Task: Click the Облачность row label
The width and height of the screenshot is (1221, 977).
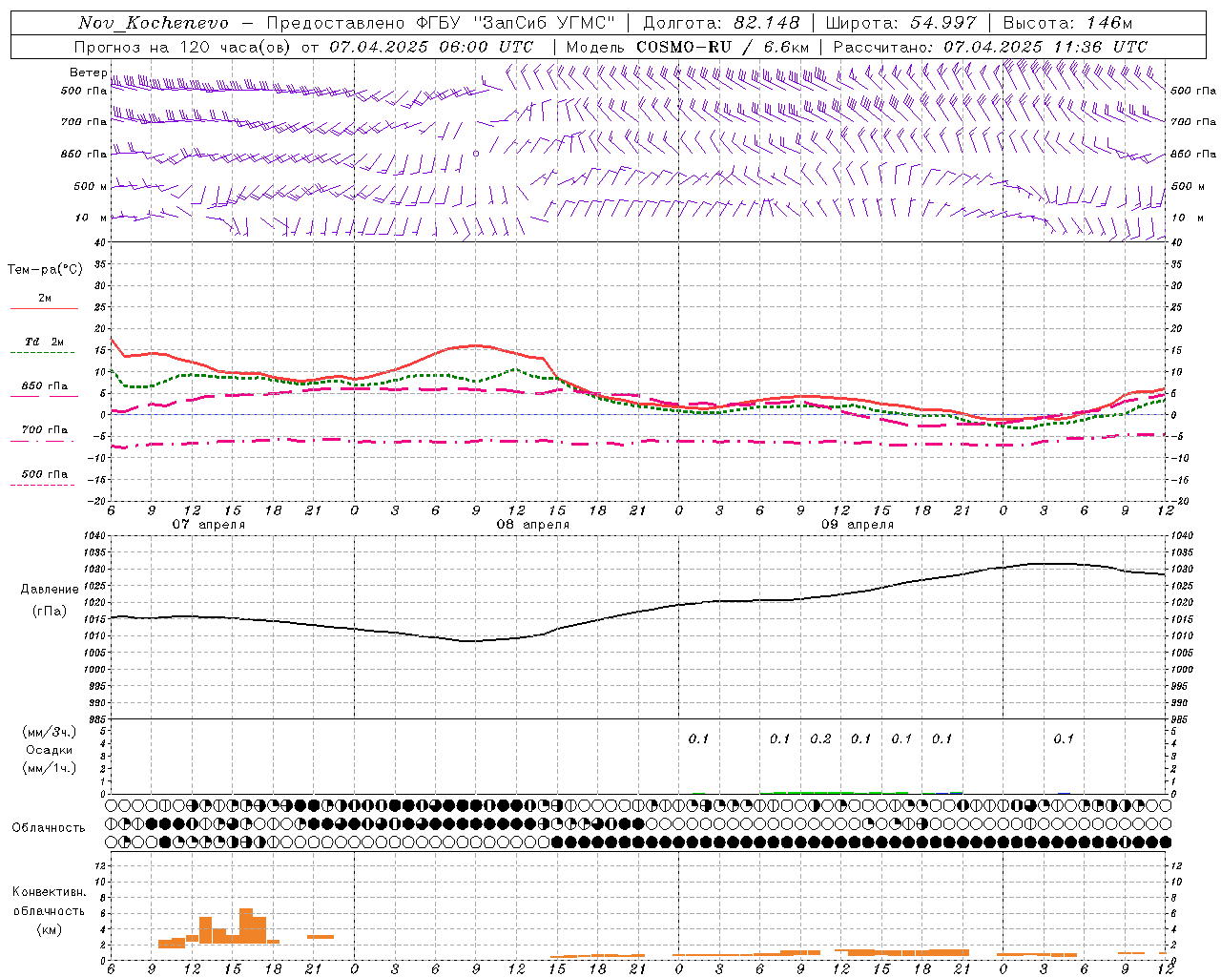Action: point(49,827)
